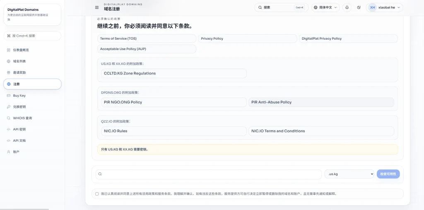This screenshot has width=424, height=210.
Task: Open Terms of Service (TOS) link
Action: point(147,38)
